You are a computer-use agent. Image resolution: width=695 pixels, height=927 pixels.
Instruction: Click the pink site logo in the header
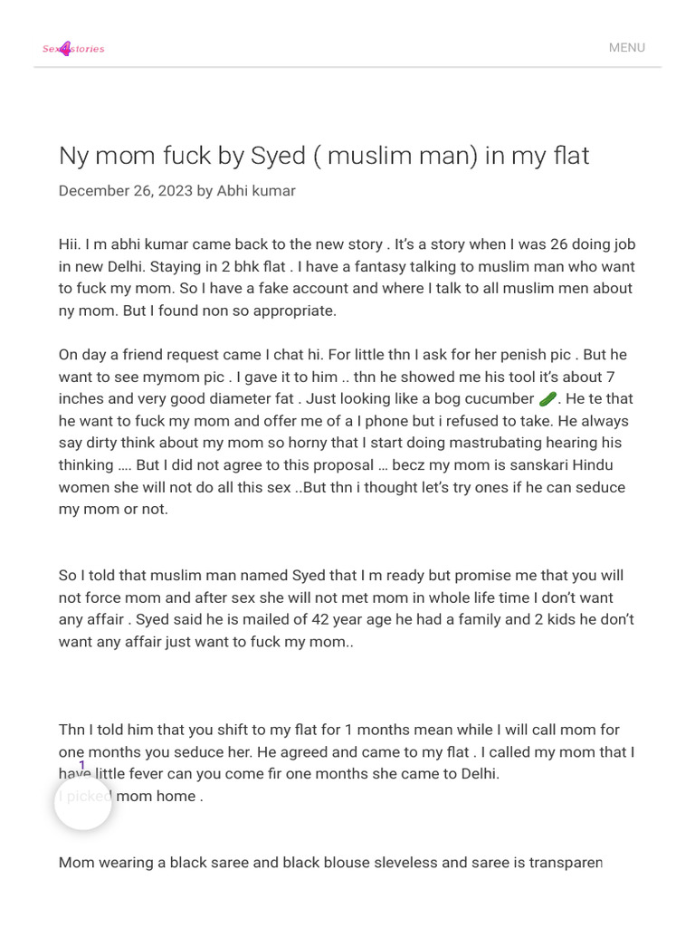pyautogui.click(x=73, y=49)
